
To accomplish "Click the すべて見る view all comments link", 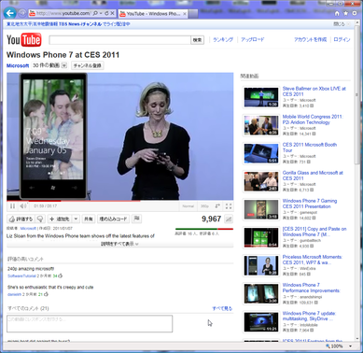I will click(x=222, y=308).
